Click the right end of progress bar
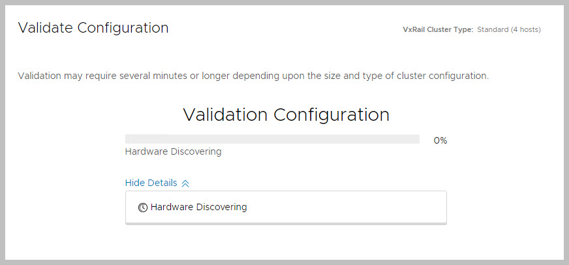This screenshot has height=265, width=569. (x=416, y=139)
